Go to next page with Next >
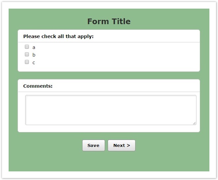The width and height of the screenshot is (218, 180). pos(122,146)
